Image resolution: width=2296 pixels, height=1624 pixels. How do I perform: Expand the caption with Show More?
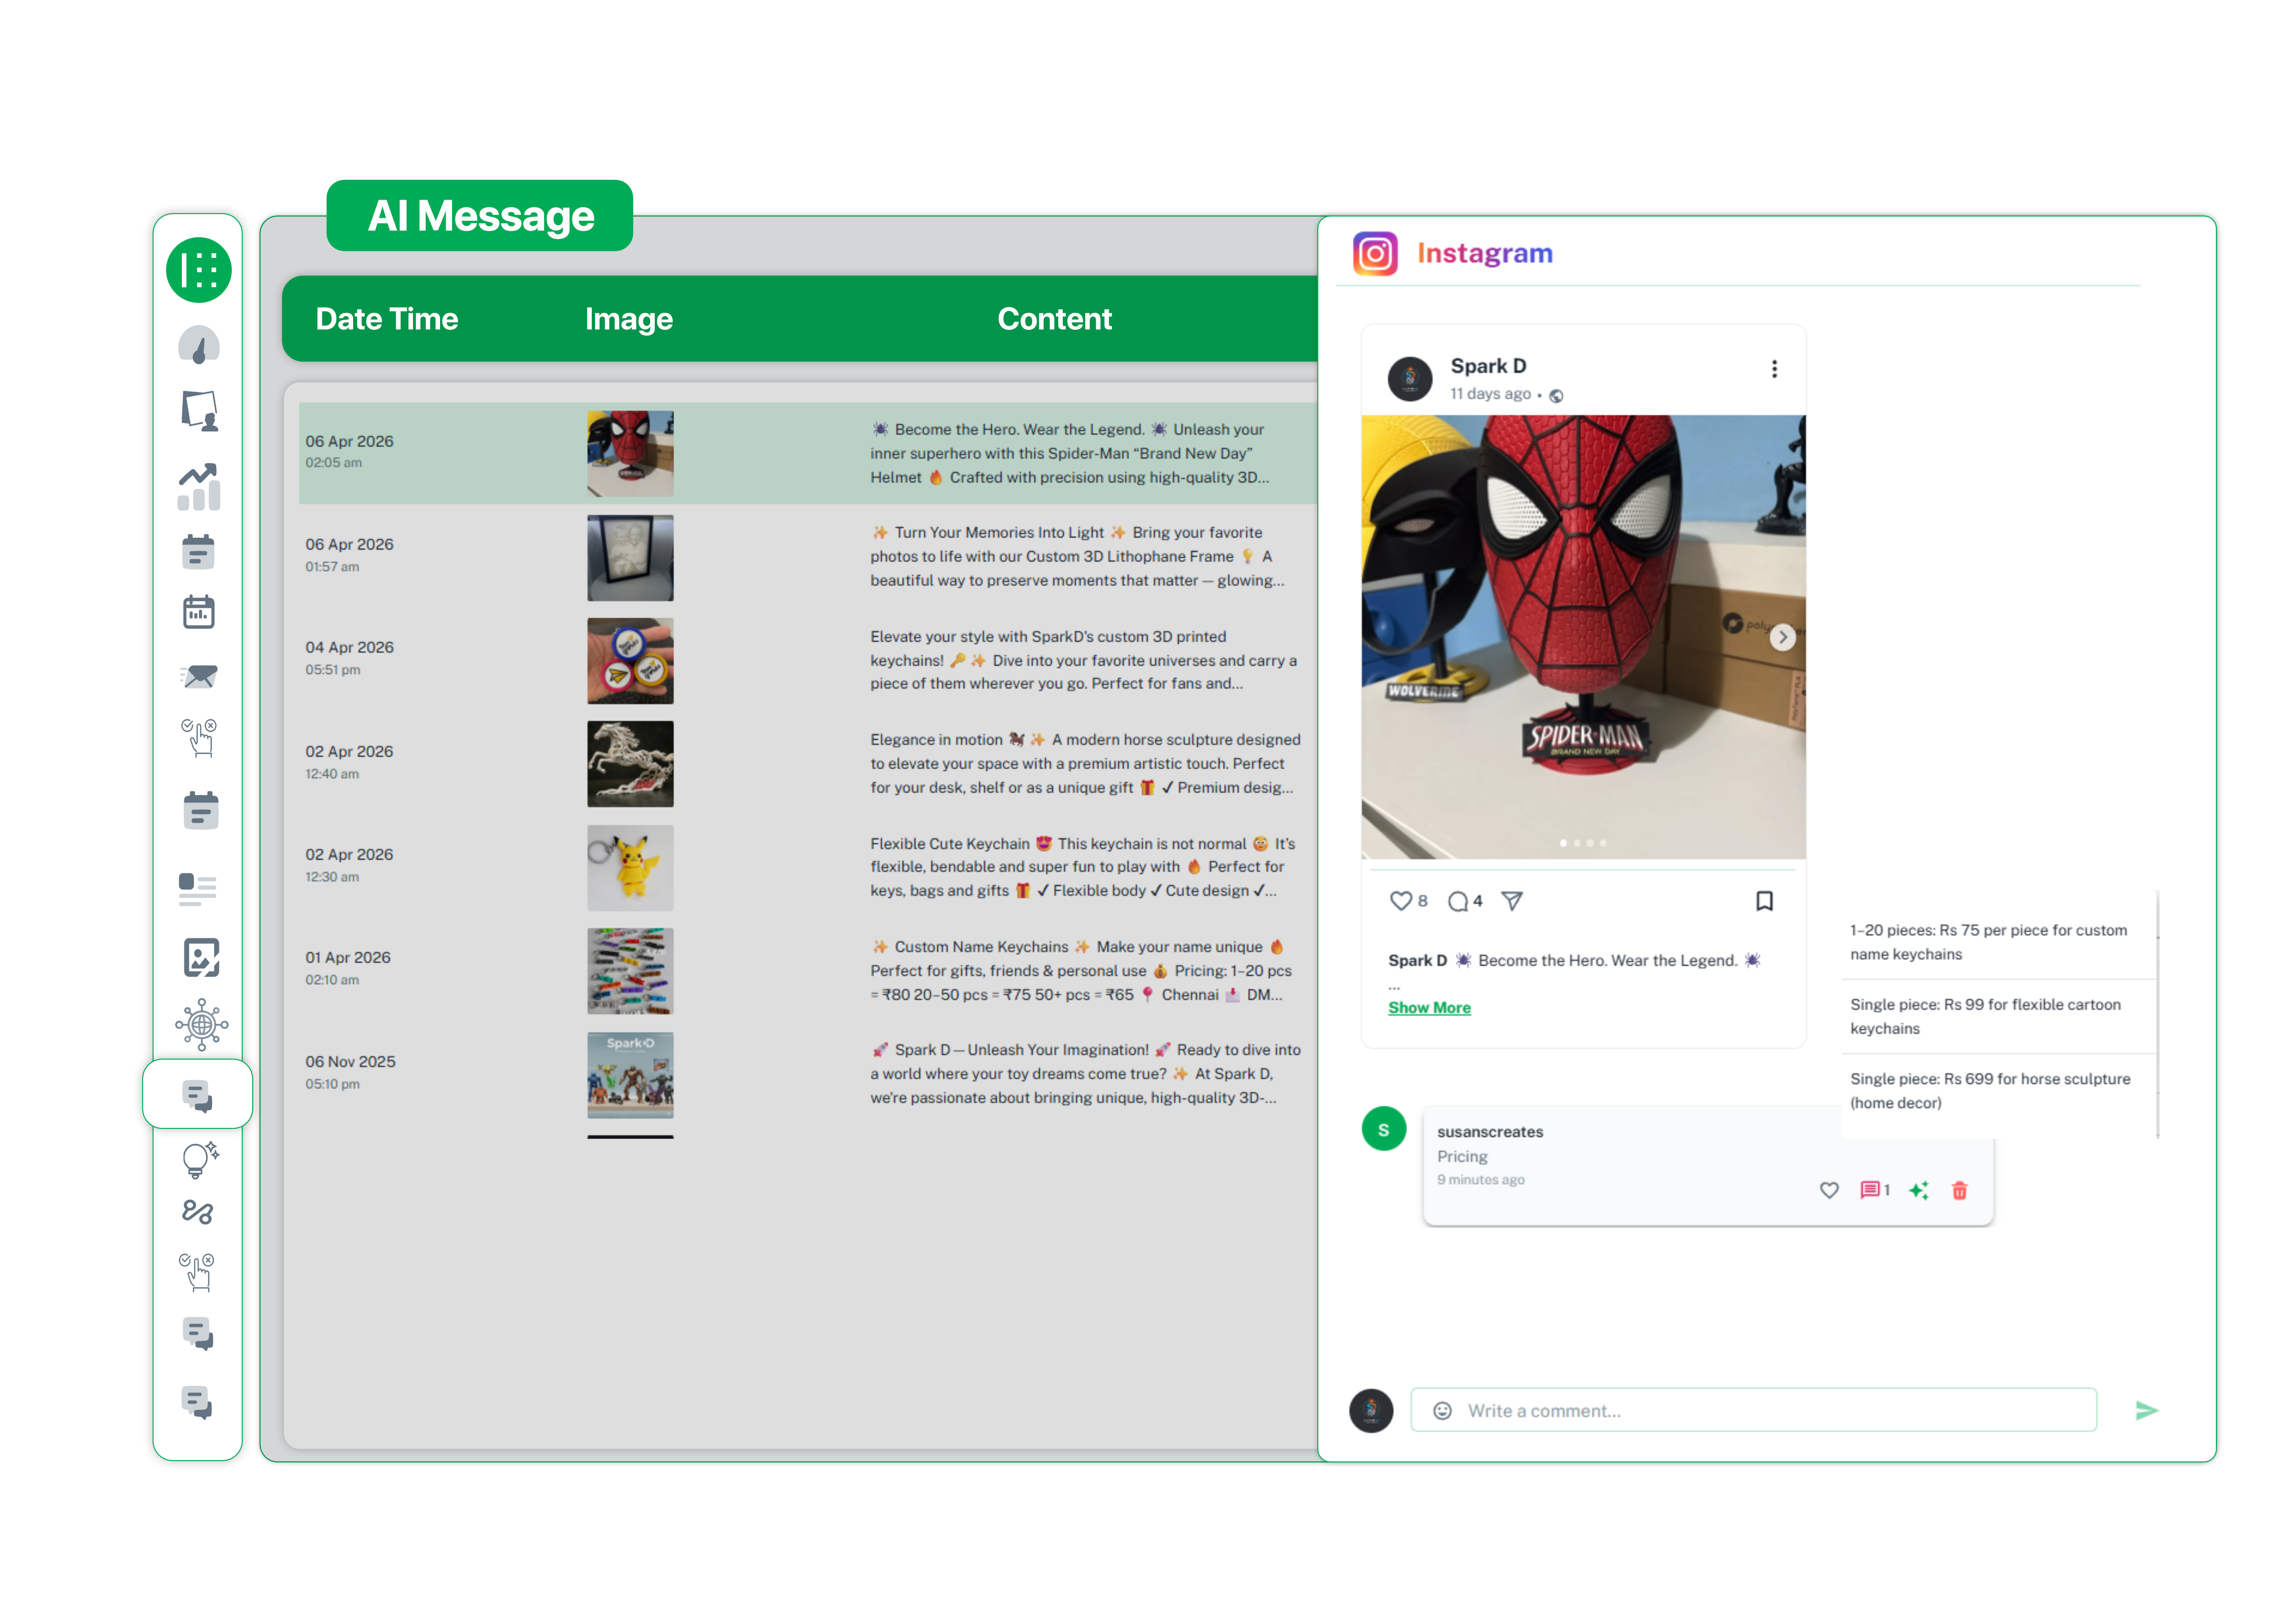point(1429,1007)
